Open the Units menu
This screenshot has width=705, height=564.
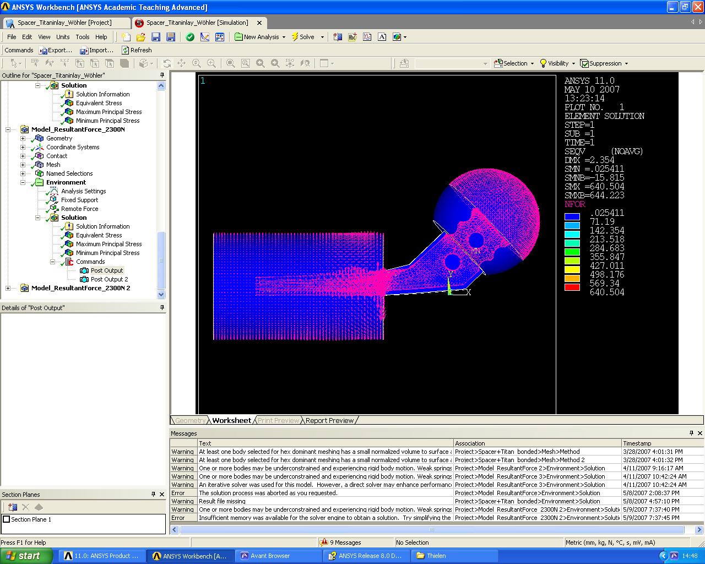click(x=63, y=37)
